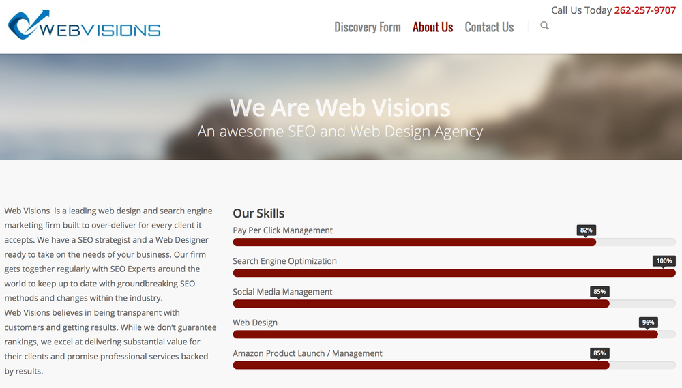682x388 pixels.
Task: Click the 85% badge for Amazon Product Launch
Action: tap(599, 353)
